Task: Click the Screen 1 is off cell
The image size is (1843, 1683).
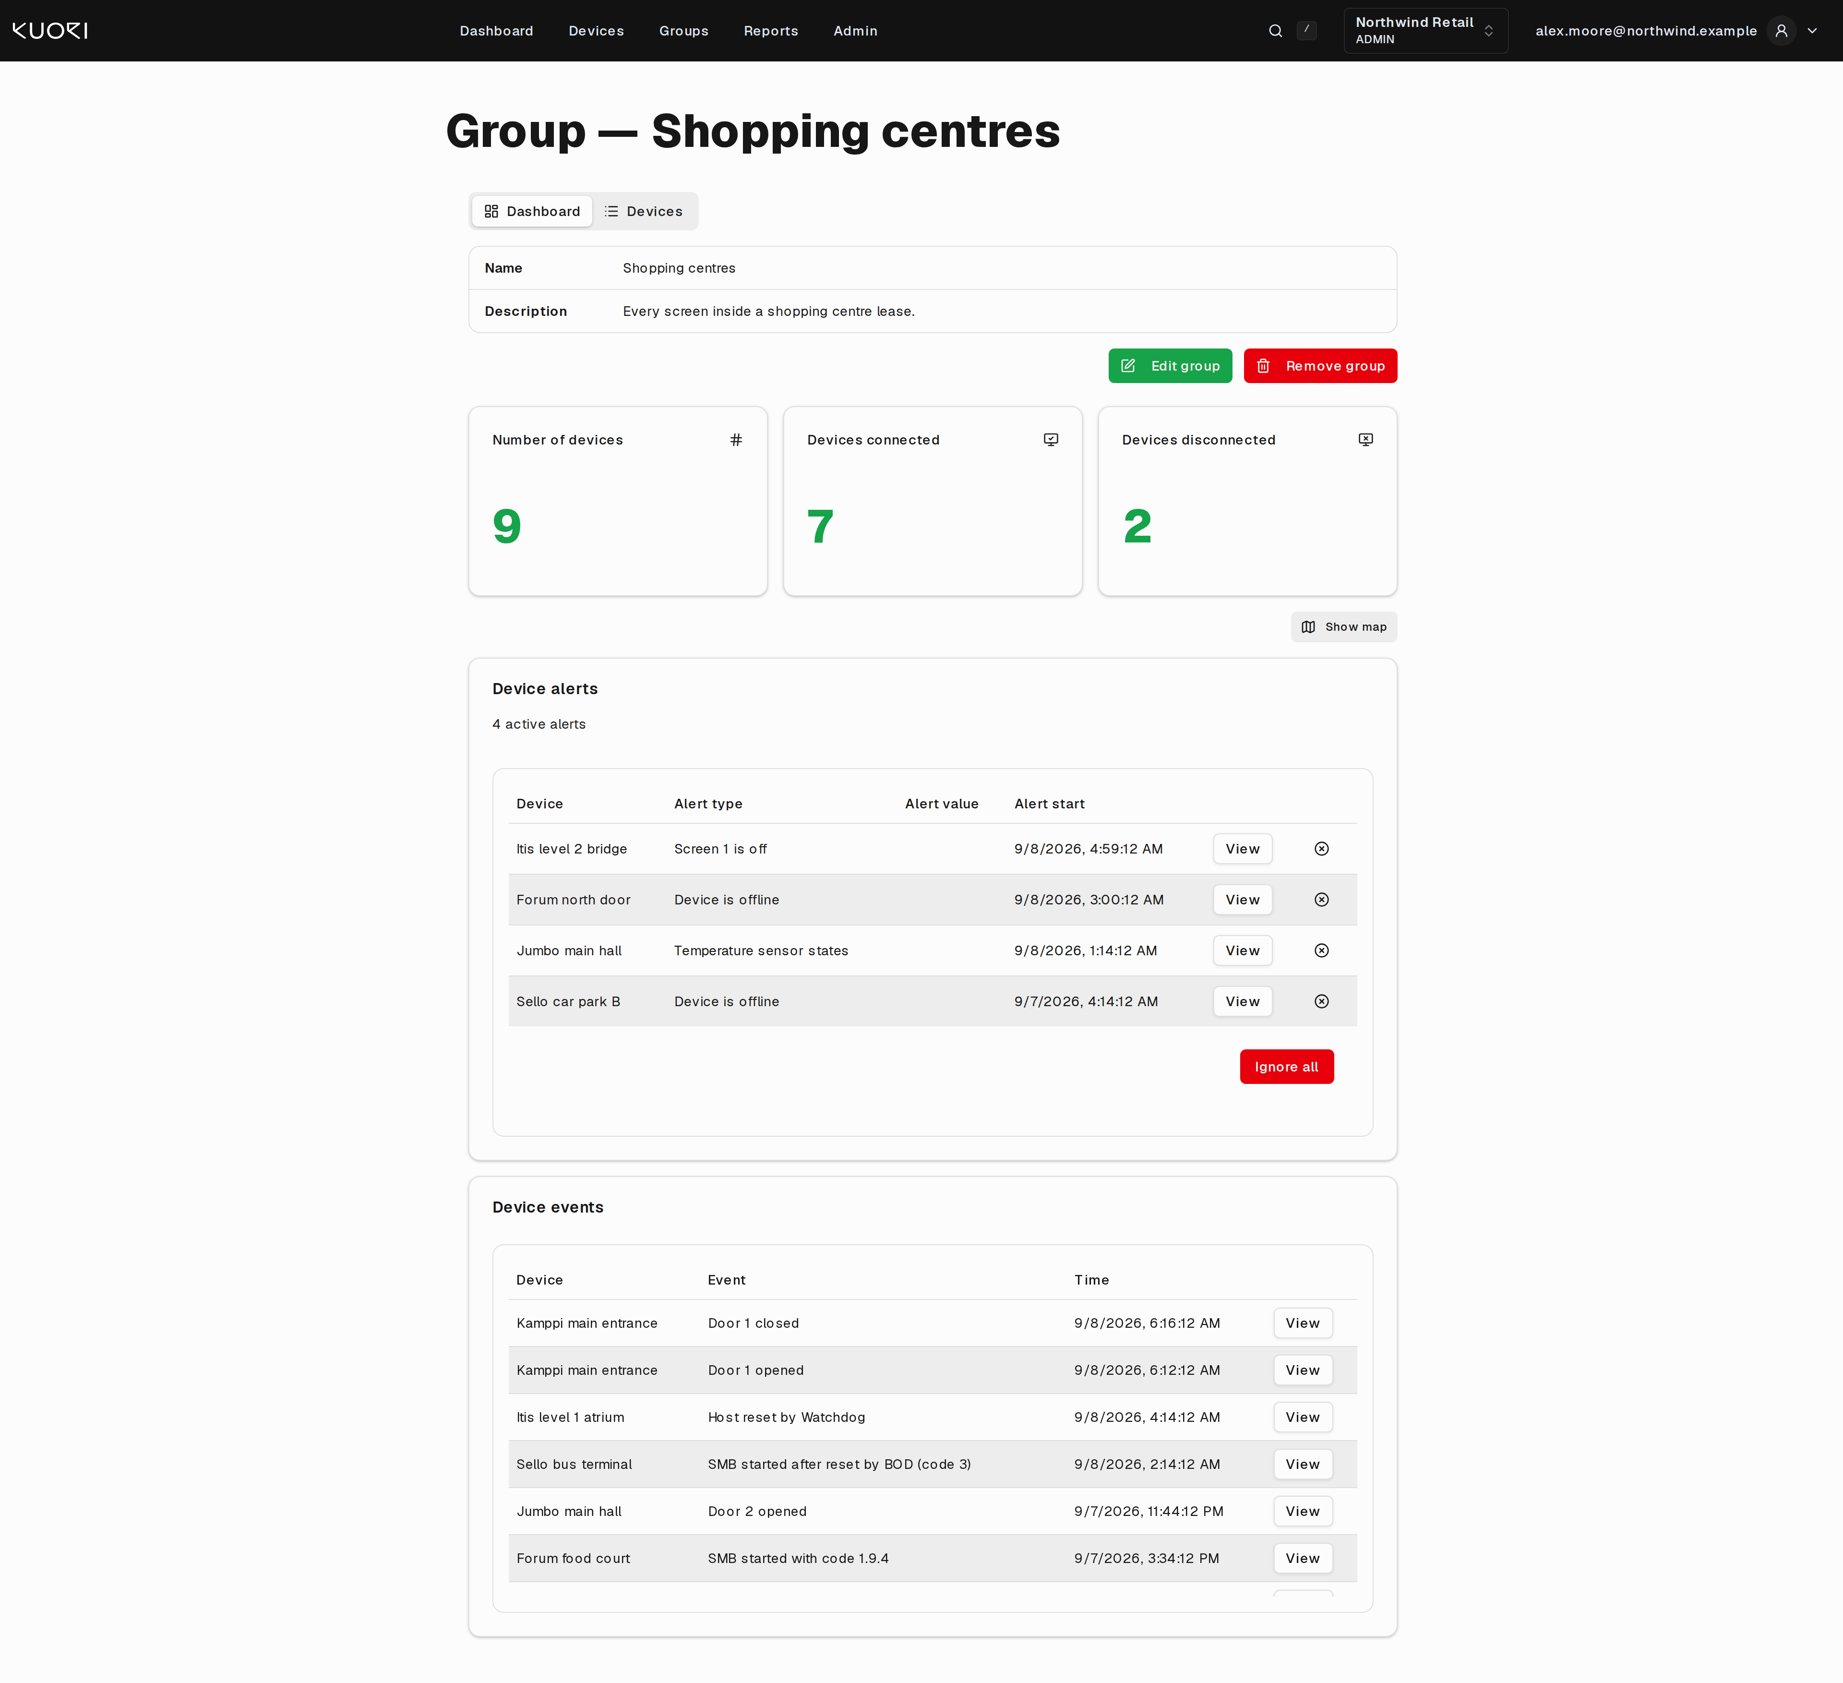Action: (720, 849)
